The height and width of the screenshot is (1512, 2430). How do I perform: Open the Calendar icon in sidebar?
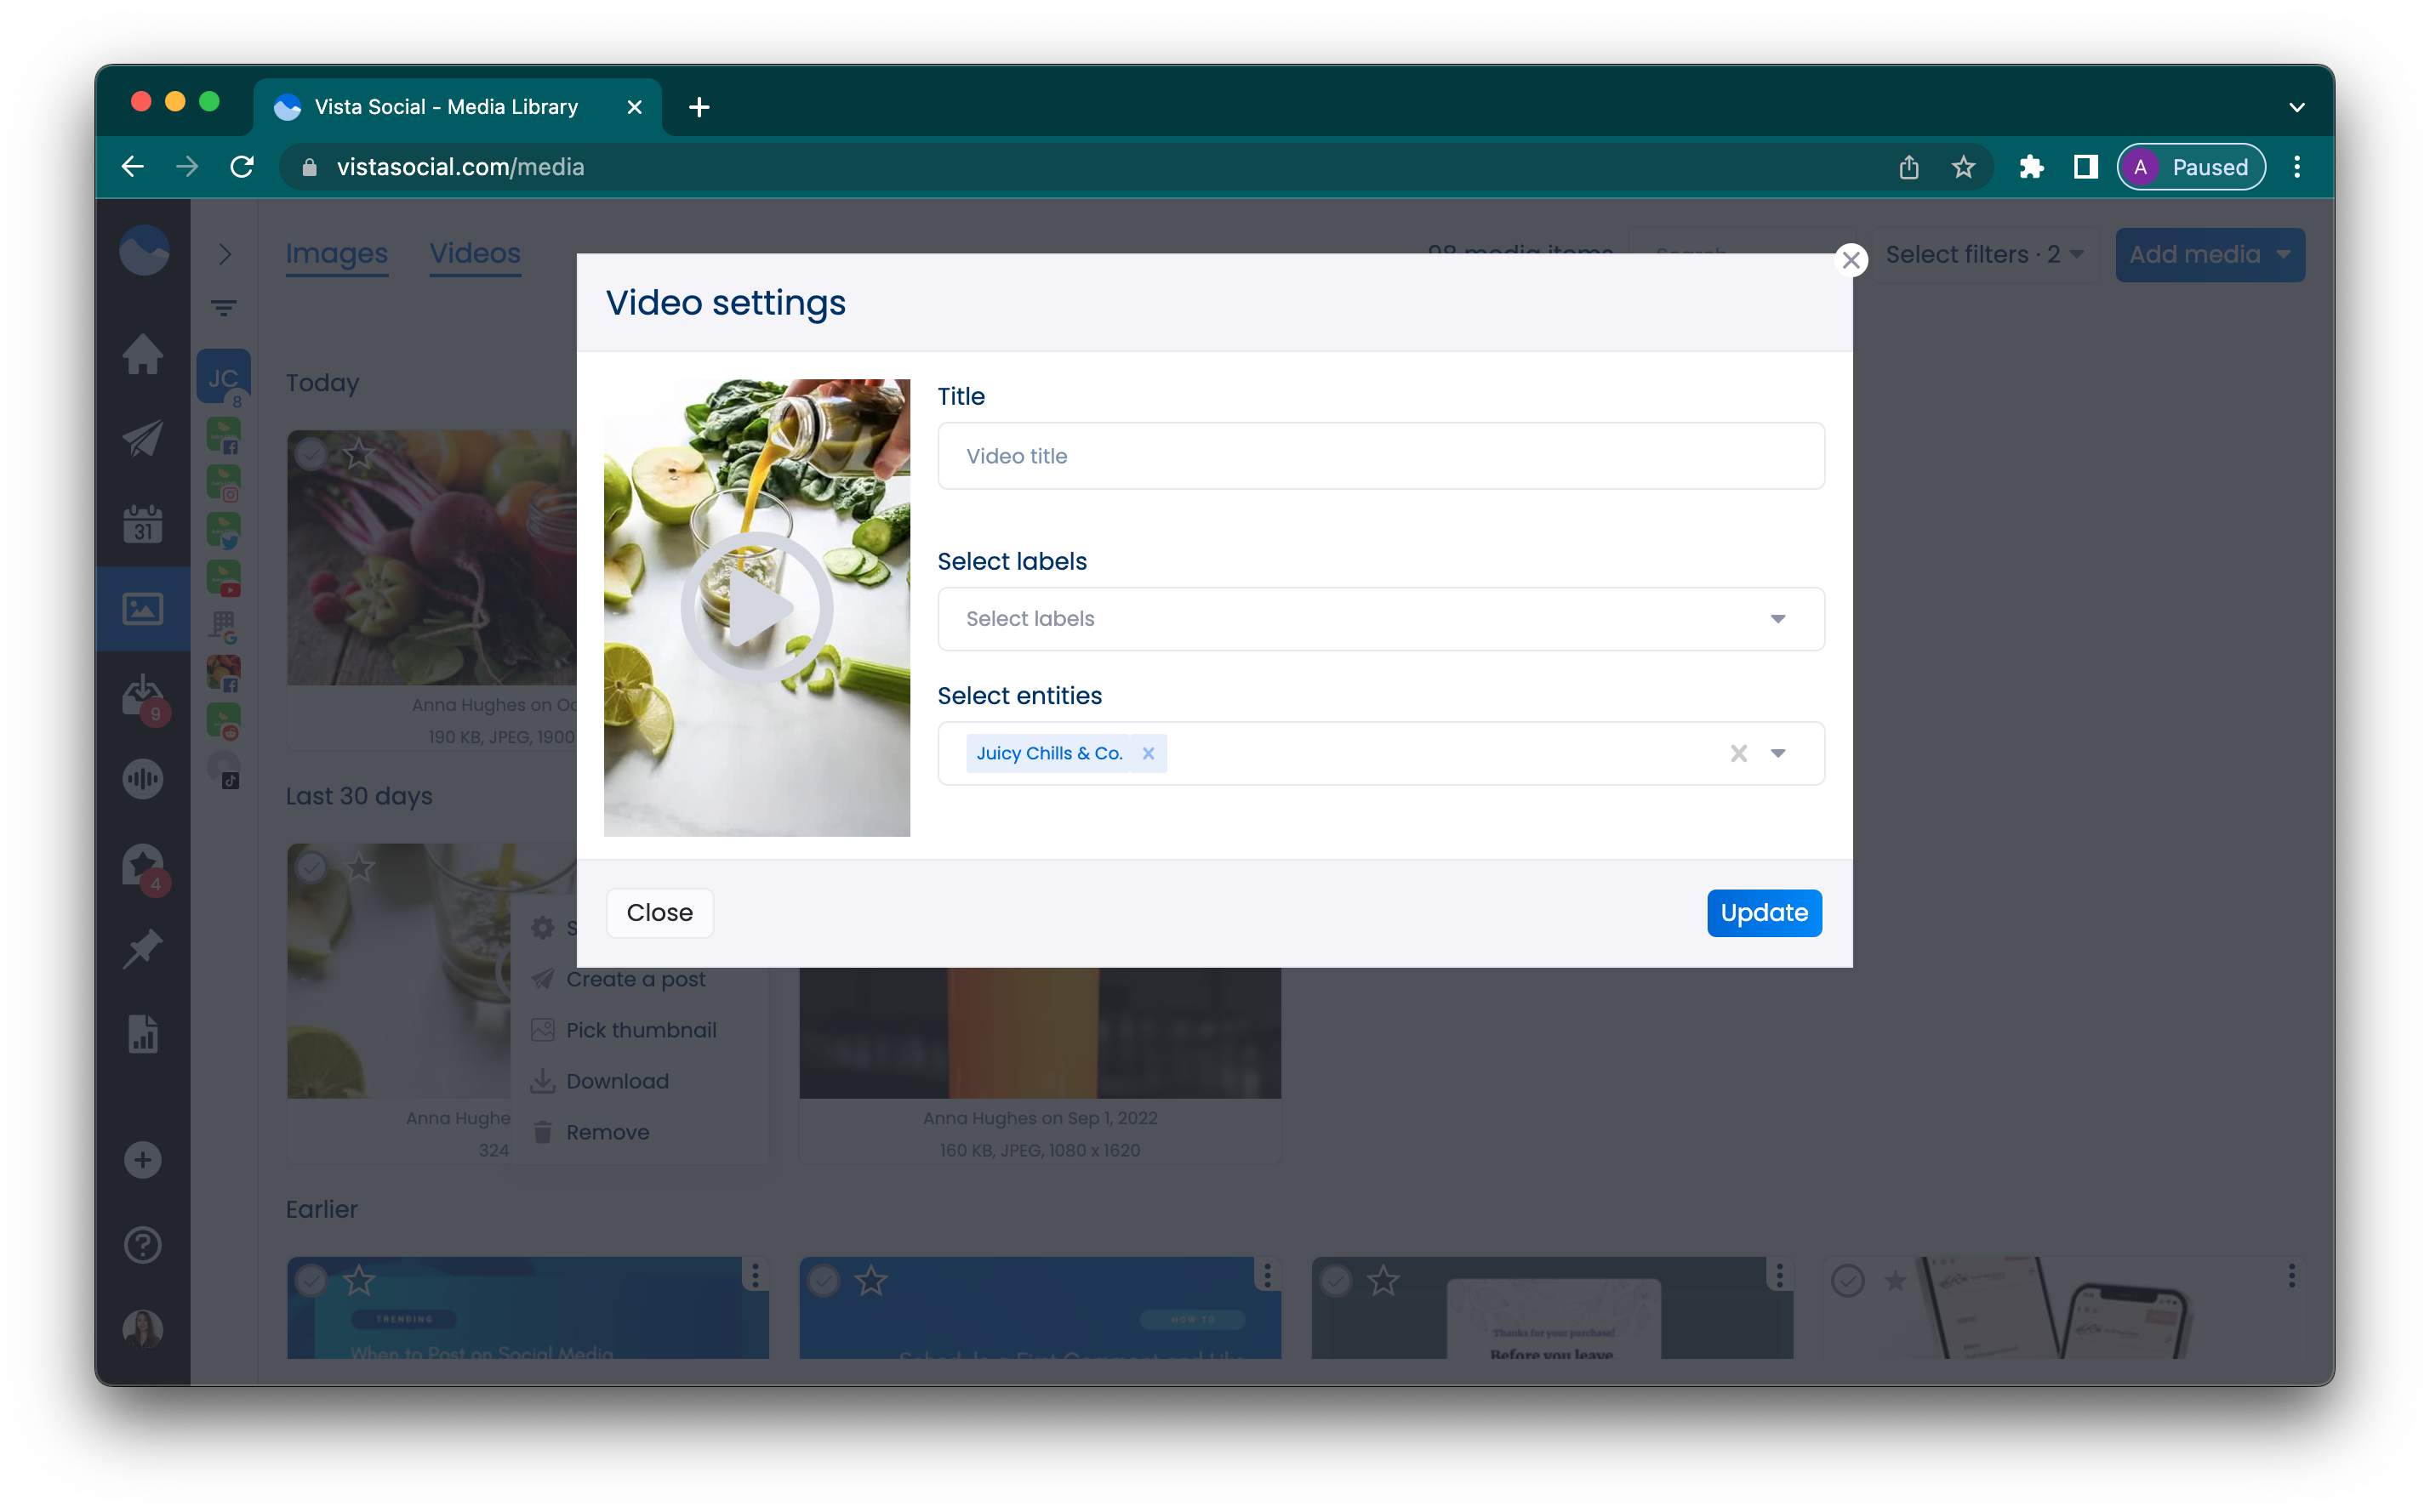tap(143, 523)
